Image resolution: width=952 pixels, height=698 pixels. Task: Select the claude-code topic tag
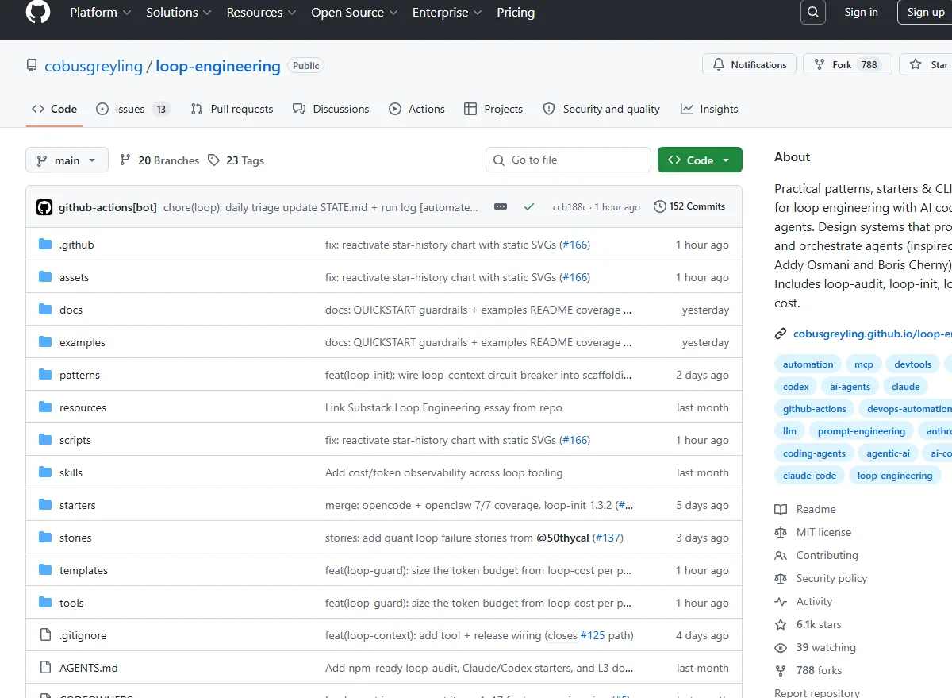coord(809,476)
